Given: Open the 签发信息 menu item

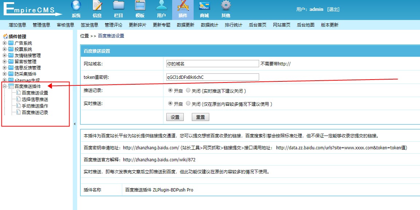Looking at the screenshot, I should (90, 25).
